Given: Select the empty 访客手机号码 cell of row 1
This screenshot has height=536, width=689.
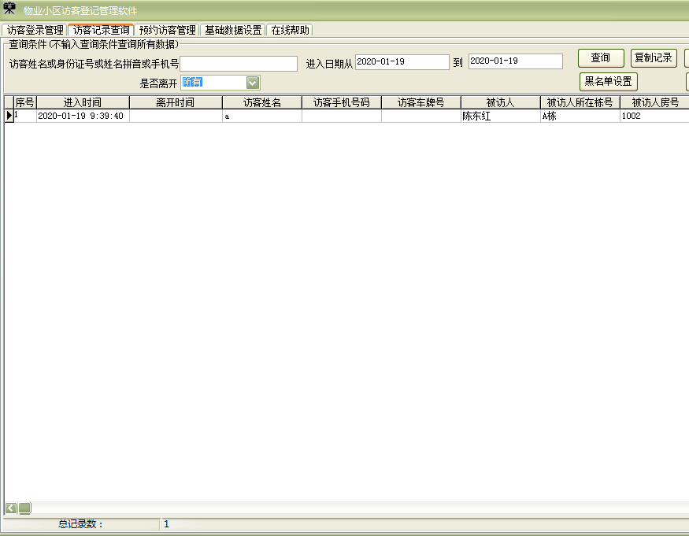Looking at the screenshot, I should tap(342, 116).
